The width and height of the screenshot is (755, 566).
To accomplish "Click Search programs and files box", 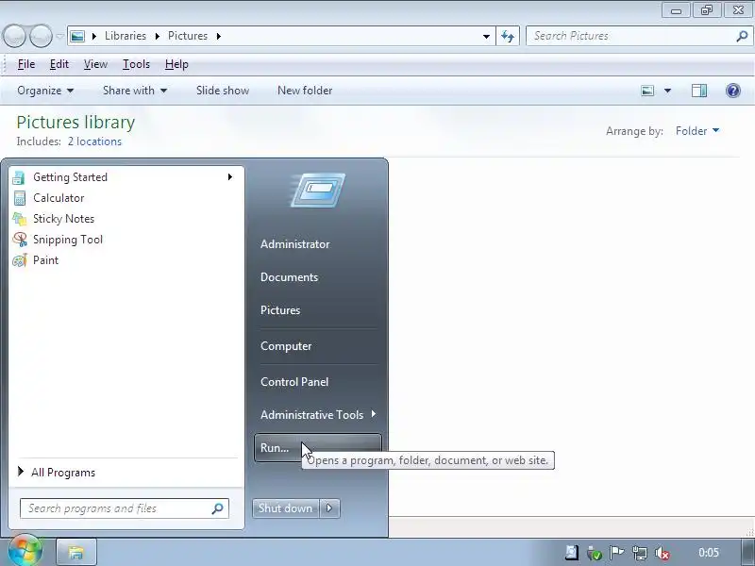I will 125,508.
